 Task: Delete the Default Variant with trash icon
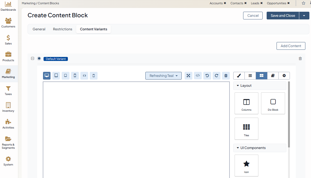pos(300,59)
